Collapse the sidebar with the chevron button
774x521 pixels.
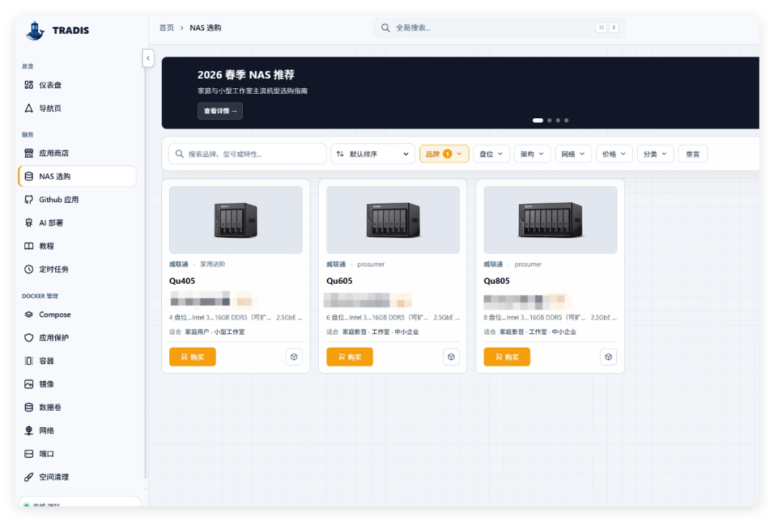coord(148,58)
